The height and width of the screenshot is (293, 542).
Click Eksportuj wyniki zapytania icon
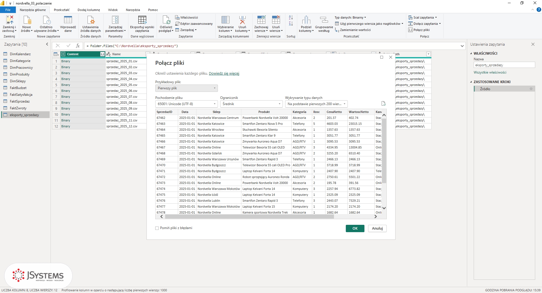(x=142, y=20)
